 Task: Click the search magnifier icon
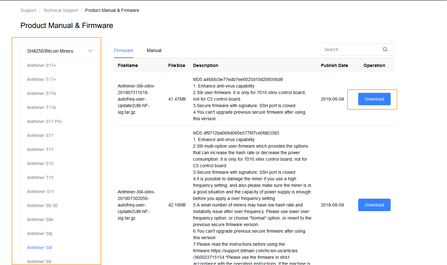[x=385, y=50]
